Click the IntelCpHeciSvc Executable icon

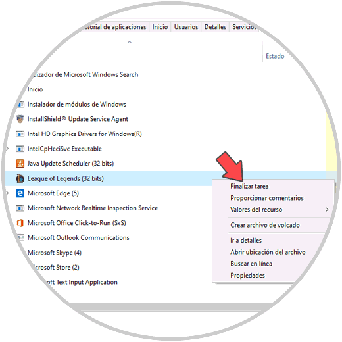pyautogui.click(x=20, y=149)
